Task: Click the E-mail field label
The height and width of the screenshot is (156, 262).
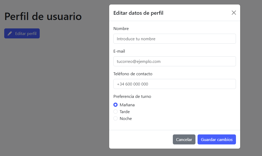Action: (x=119, y=51)
